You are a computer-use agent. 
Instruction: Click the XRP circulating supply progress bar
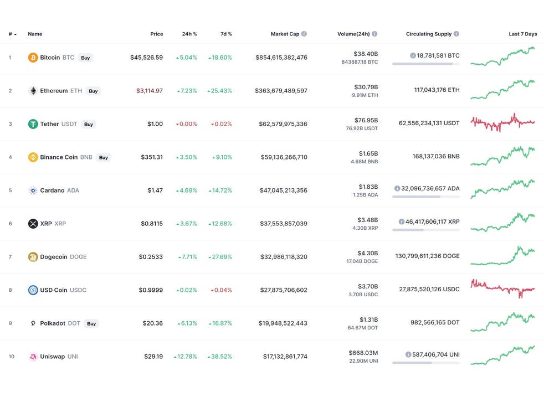click(425, 230)
